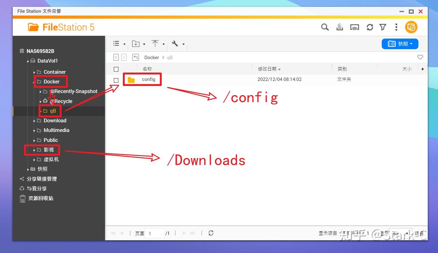
Task: Open the 虚拟机 folder in the tree
Action: pyautogui.click(x=51, y=159)
